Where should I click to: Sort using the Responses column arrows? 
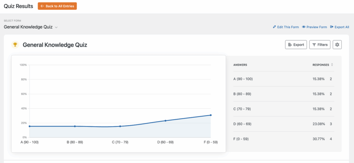point(332,65)
